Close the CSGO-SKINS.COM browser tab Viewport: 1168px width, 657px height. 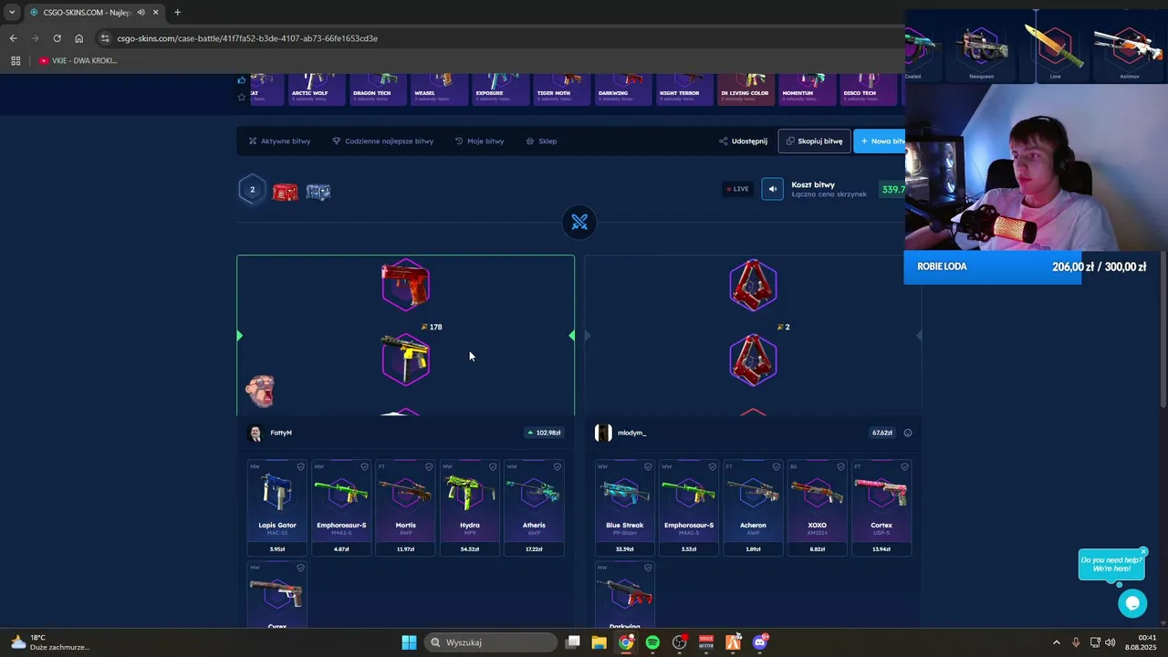pyautogui.click(x=156, y=13)
